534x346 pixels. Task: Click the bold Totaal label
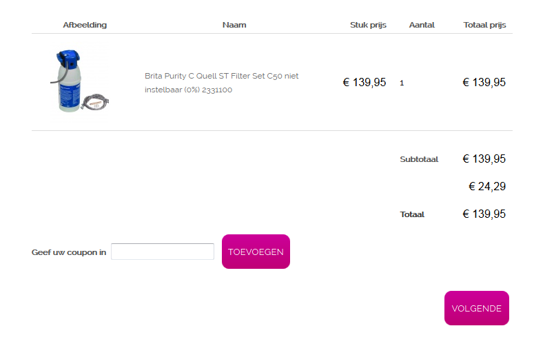(412, 214)
